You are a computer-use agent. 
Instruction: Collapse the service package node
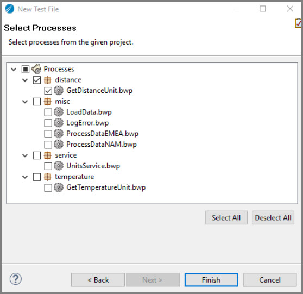click(25, 155)
